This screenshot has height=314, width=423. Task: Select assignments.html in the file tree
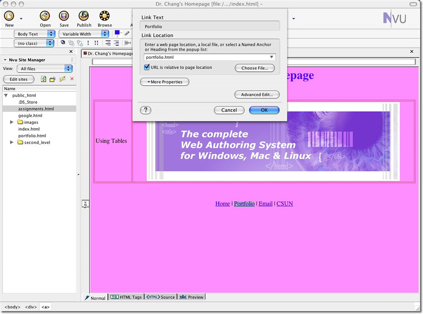[36, 109]
